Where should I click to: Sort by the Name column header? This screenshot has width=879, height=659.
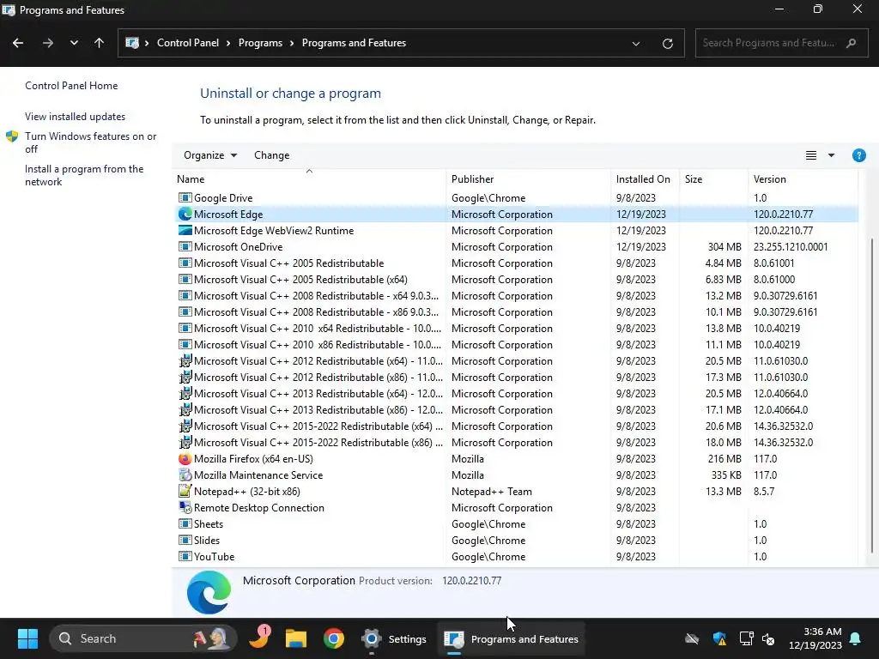(x=309, y=179)
